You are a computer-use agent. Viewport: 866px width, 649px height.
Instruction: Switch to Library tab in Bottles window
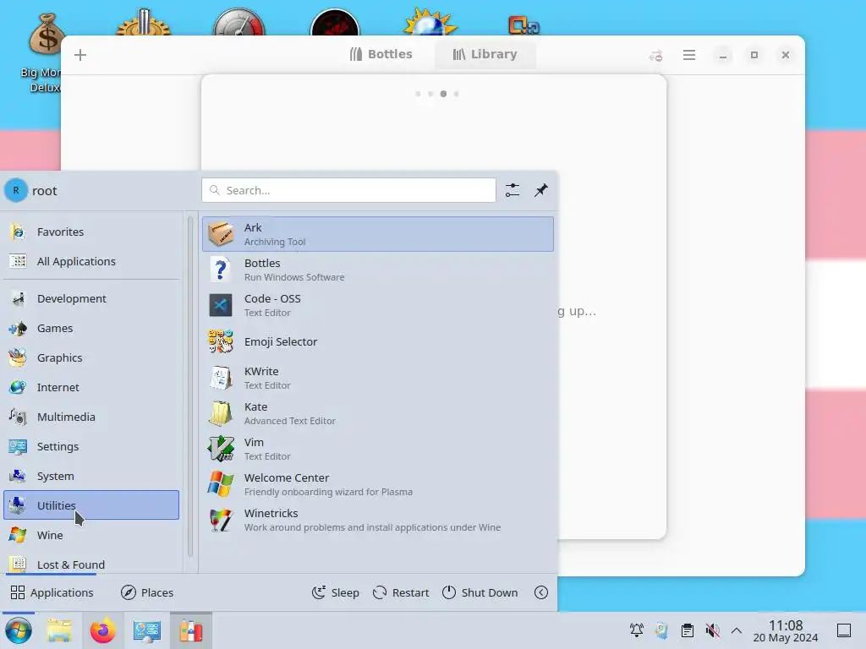point(485,54)
